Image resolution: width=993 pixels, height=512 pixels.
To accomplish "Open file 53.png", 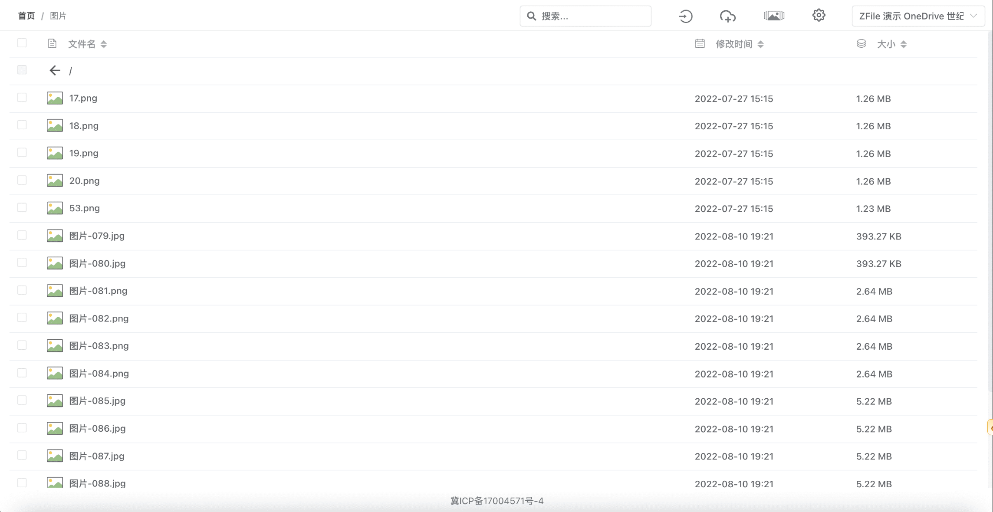I will pyautogui.click(x=85, y=208).
